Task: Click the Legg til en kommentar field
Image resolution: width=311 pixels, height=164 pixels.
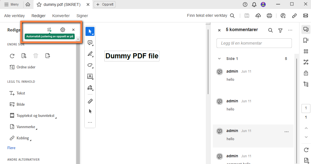Action: tap(254, 43)
